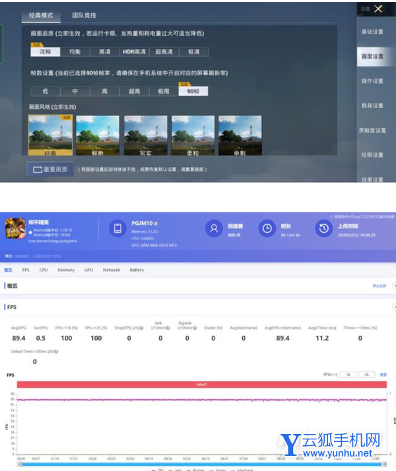
Task: Select 均衡 graphics quality
Action: pyautogui.click(x=75, y=51)
